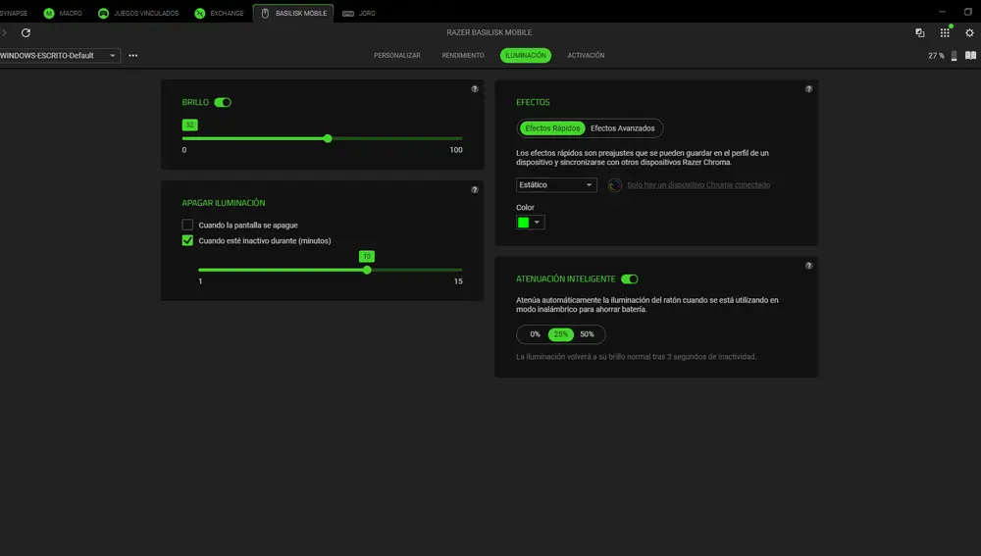Uncheck 'Cuando esté inactivo durante (minutos)'
The height and width of the screenshot is (556, 981).
pos(187,240)
